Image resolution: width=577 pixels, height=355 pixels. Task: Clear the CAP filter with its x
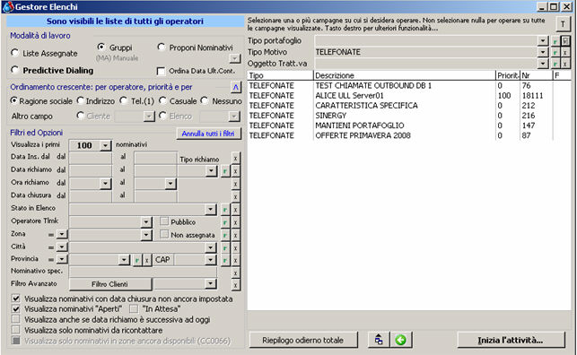[235, 261]
